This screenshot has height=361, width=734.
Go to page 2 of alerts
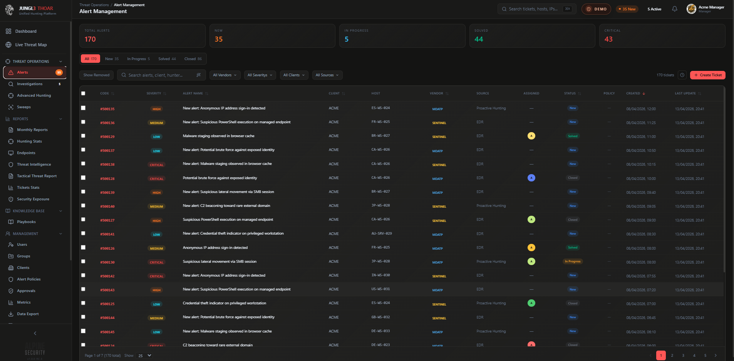coord(672,356)
